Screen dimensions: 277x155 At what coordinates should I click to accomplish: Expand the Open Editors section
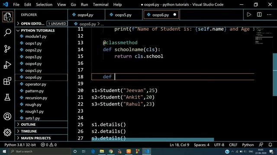coord(41,24)
